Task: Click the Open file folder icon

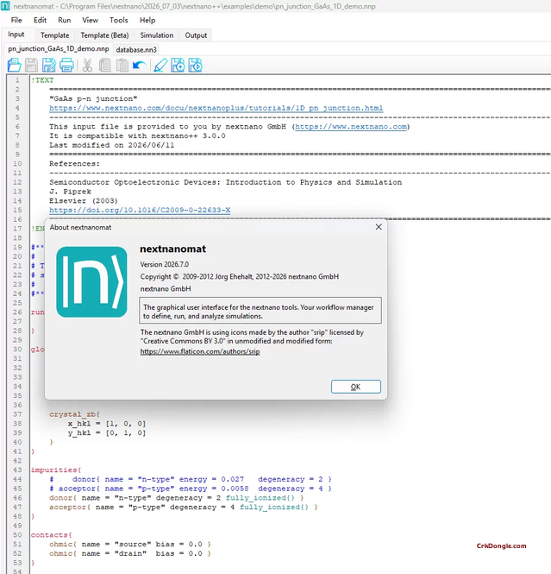Action: tap(15, 65)
